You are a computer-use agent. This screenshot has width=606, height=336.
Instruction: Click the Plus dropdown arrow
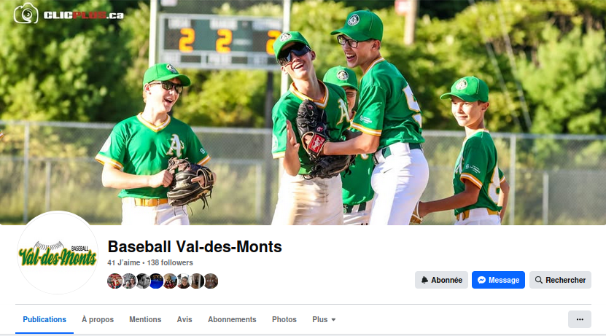[333, 320]
